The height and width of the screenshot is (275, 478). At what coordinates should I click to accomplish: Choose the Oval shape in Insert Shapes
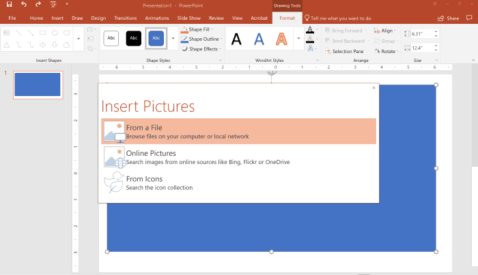pos(55,33)
